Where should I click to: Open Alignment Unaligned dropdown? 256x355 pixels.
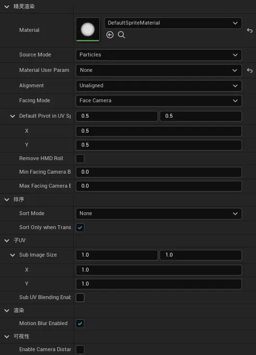(159, 86)
